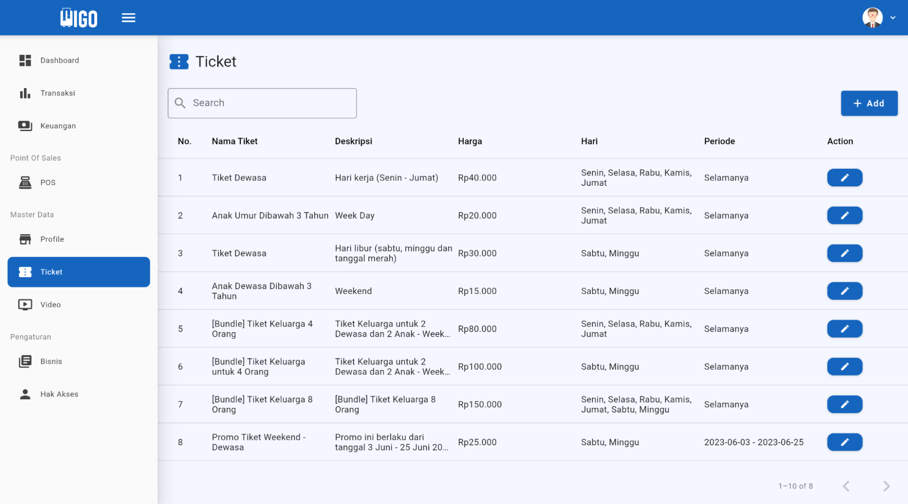Screen dimensions: 908x504
Task: Edit the Promo Tiket Weekend row
Action: (x=844, y=442)
